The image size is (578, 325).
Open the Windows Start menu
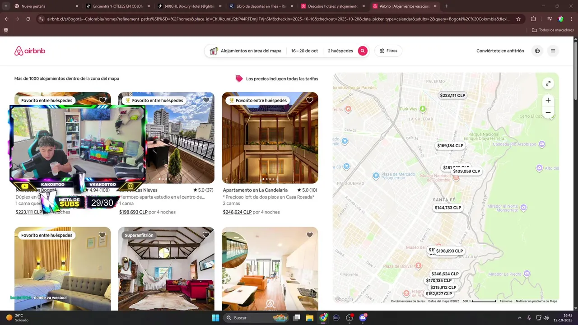(215, 318)
